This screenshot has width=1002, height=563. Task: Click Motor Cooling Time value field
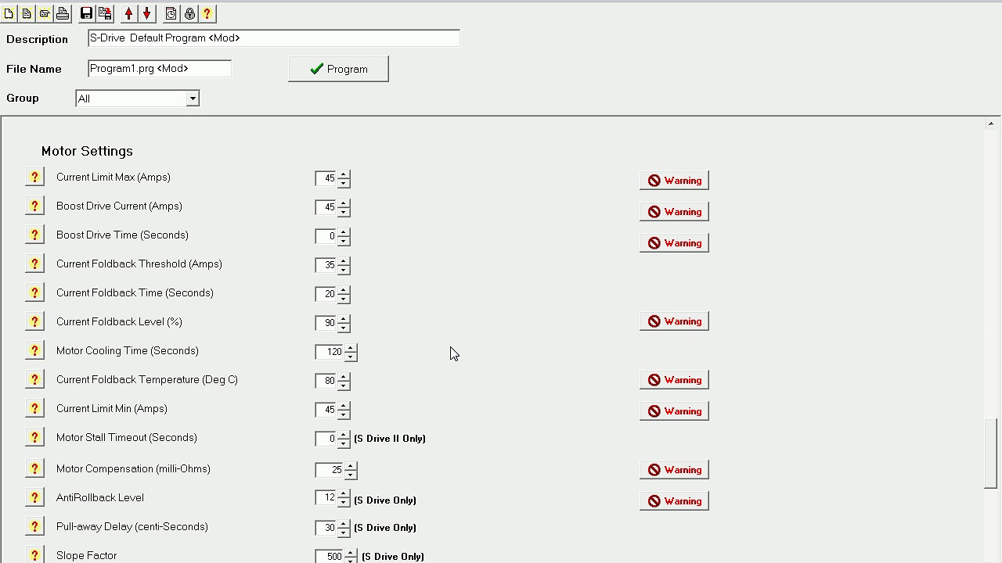coord(329,352)
